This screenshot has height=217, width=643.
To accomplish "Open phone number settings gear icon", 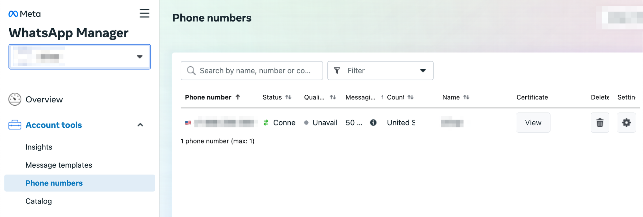I will point(626,123).
